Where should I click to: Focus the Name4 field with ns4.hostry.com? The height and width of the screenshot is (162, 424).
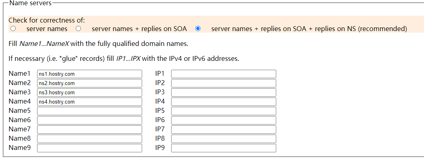click(89, 102)
